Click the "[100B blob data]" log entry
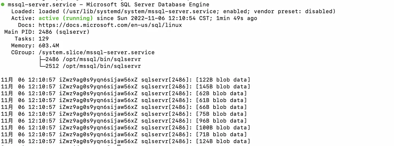The width and height of the screenshot is (394, 146). [x=223, y=127]
